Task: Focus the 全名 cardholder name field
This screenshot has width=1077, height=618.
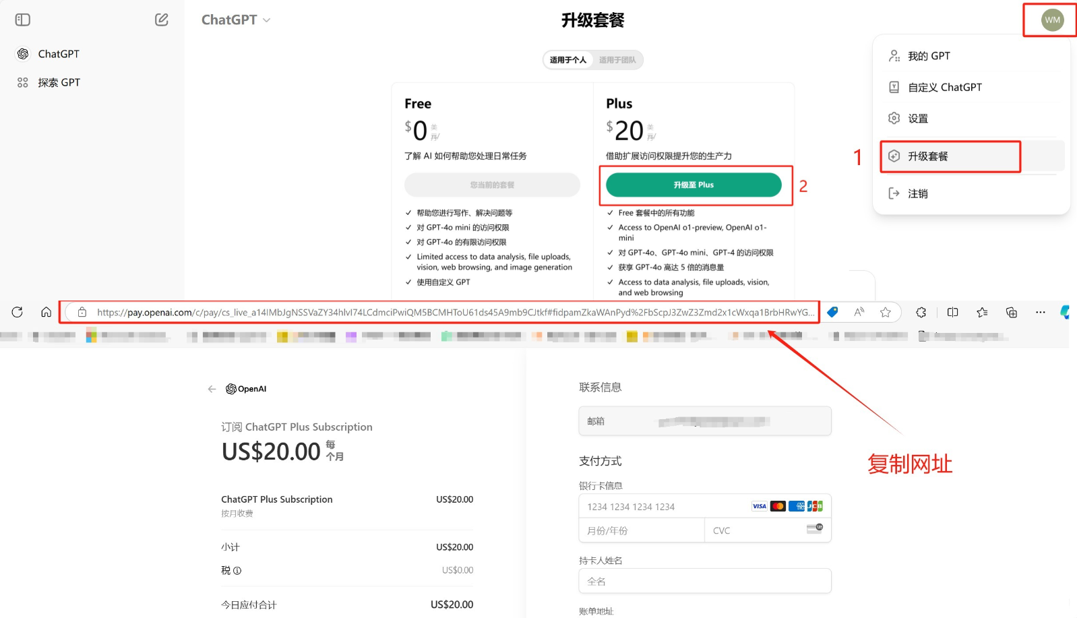Action: pos(705,581)
